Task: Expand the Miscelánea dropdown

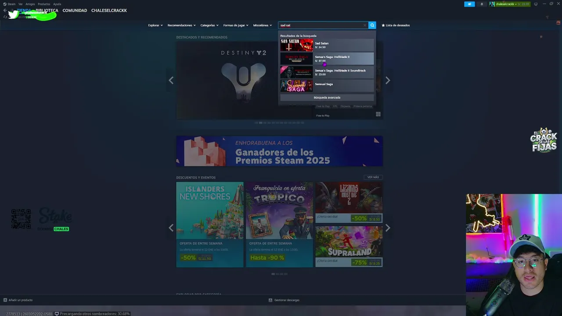Action: [263, 25]
